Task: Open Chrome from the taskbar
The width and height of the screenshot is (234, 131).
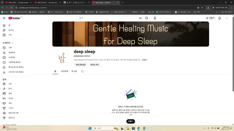Action: [139, 128]
